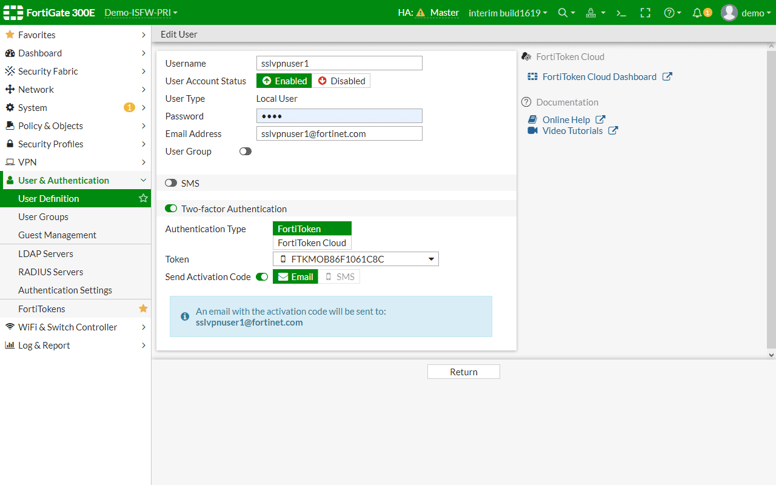Open Online Help link
776x485 pixels.
(566, 119)
